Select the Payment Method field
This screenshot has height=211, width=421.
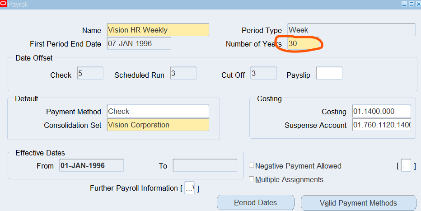[x=158, y=111]
